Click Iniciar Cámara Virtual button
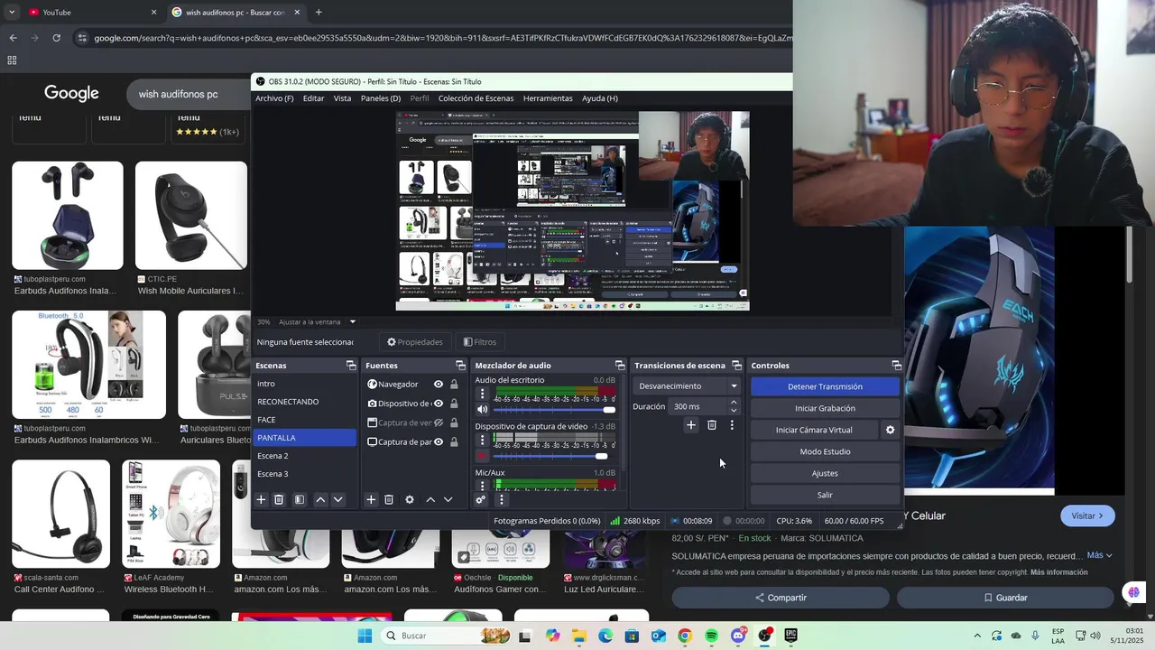1155x650 pixels. [x=814, y=430]
